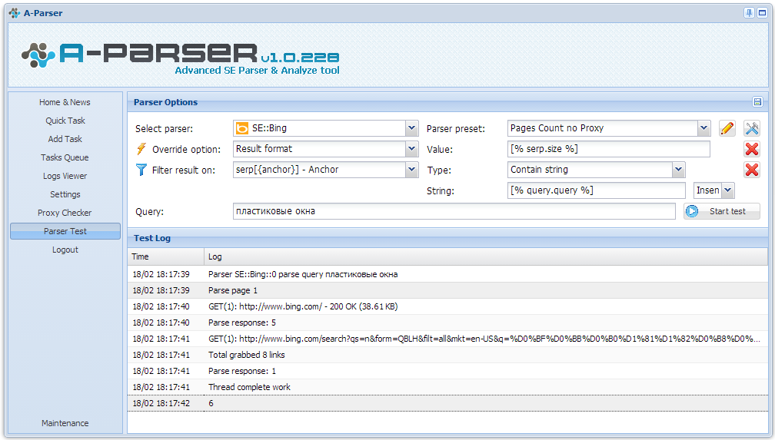
Task: Click the Query input field
Action: coord(454,211)
